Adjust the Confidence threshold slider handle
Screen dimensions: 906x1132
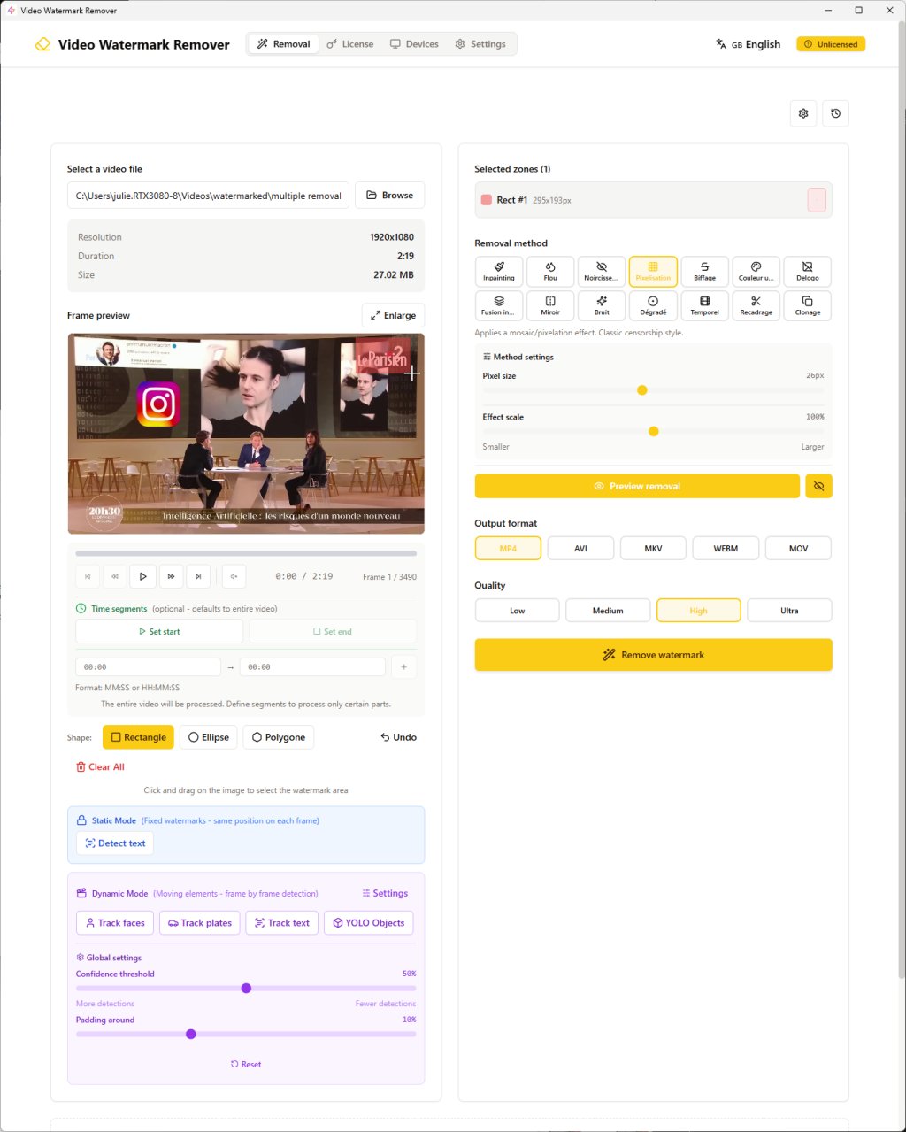(246, 988)
